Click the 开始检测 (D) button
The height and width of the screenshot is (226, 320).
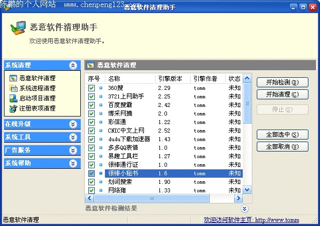[x=282, y=82]
